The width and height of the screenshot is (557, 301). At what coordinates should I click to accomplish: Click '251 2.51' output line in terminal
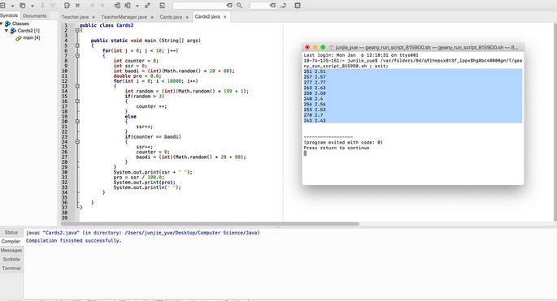pos(315,71)
